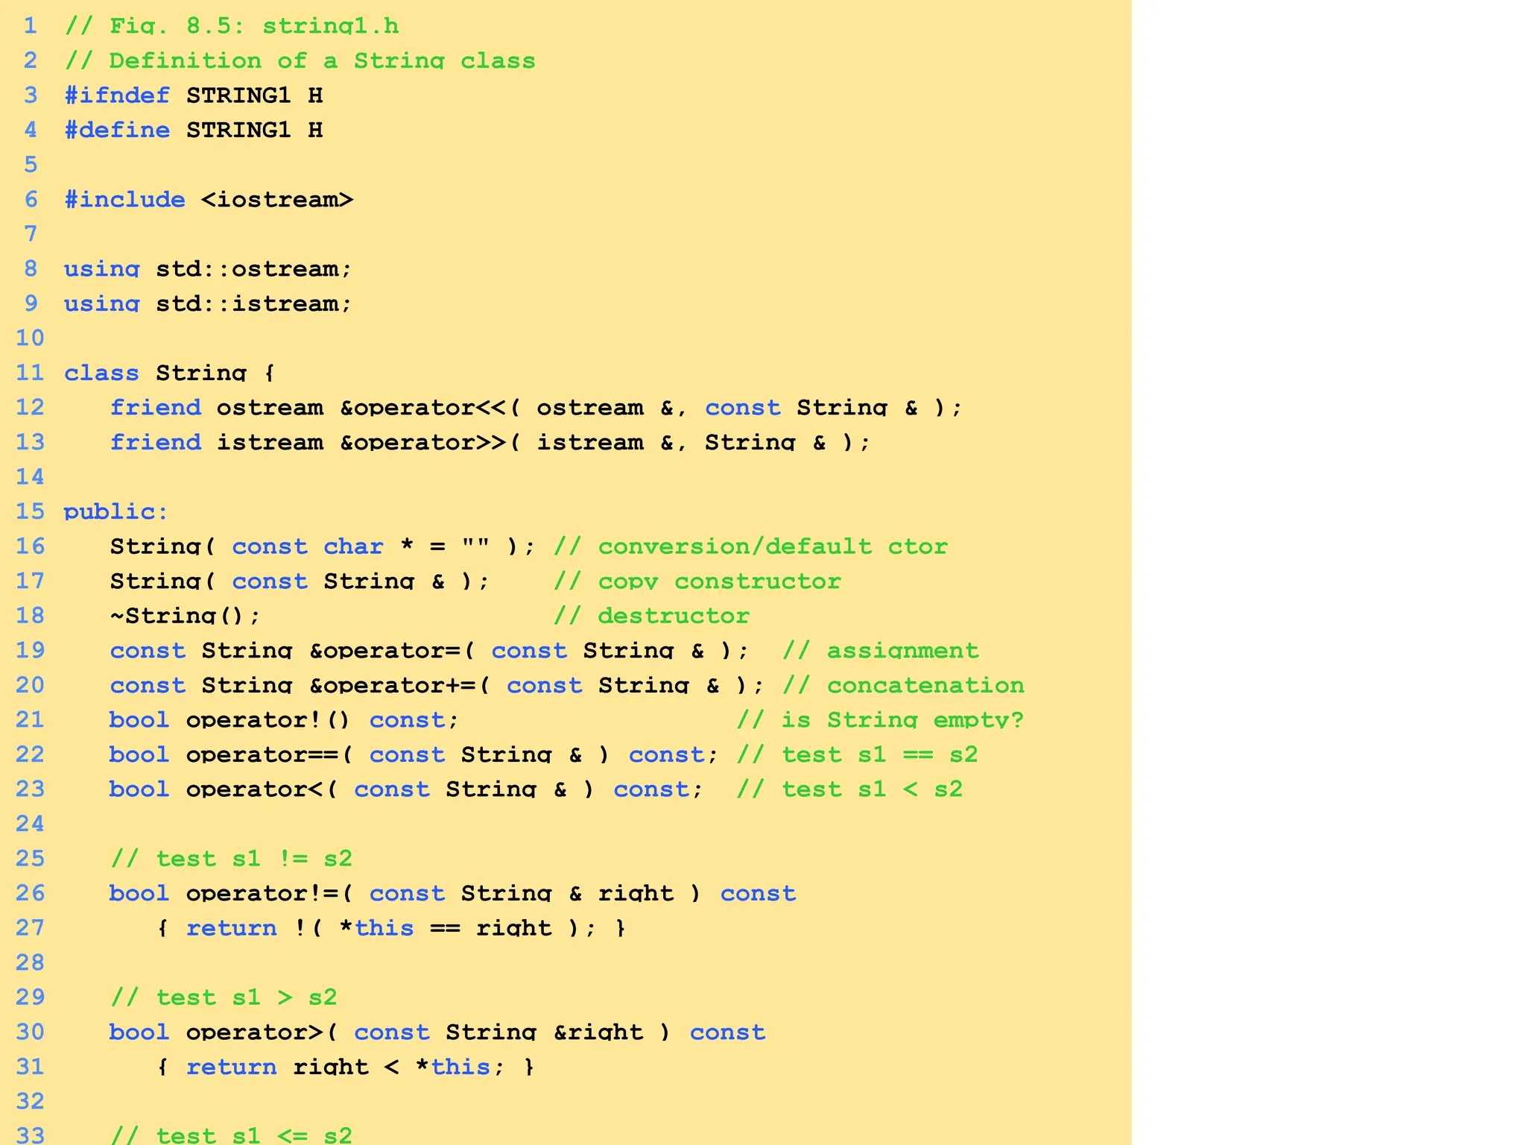This screenshot has width=1526, height=1145.
Task: Click the 'class String {' declaration
Action: (x=169, y=373)
